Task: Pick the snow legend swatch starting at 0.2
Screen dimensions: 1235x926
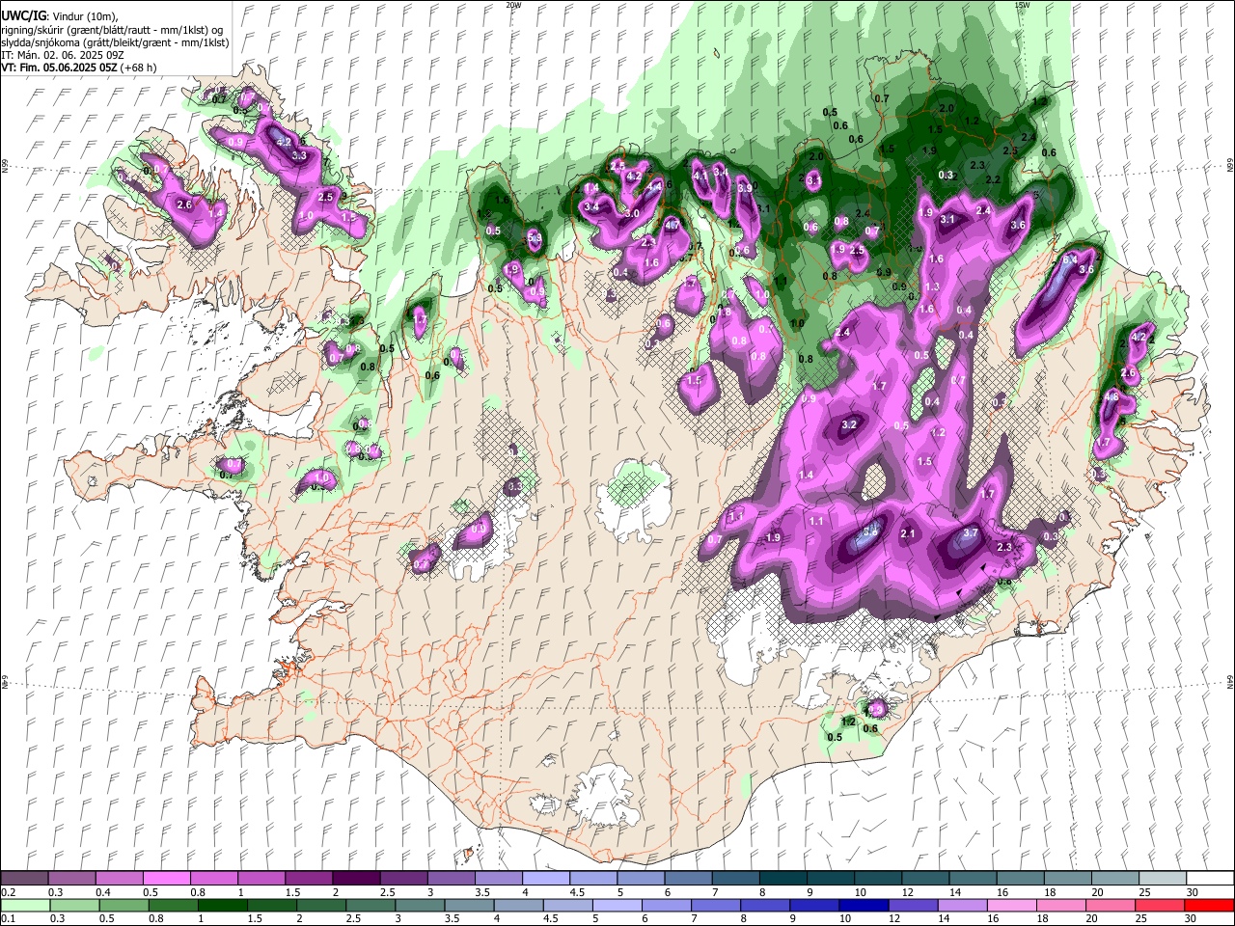Action: pos(24,879)
